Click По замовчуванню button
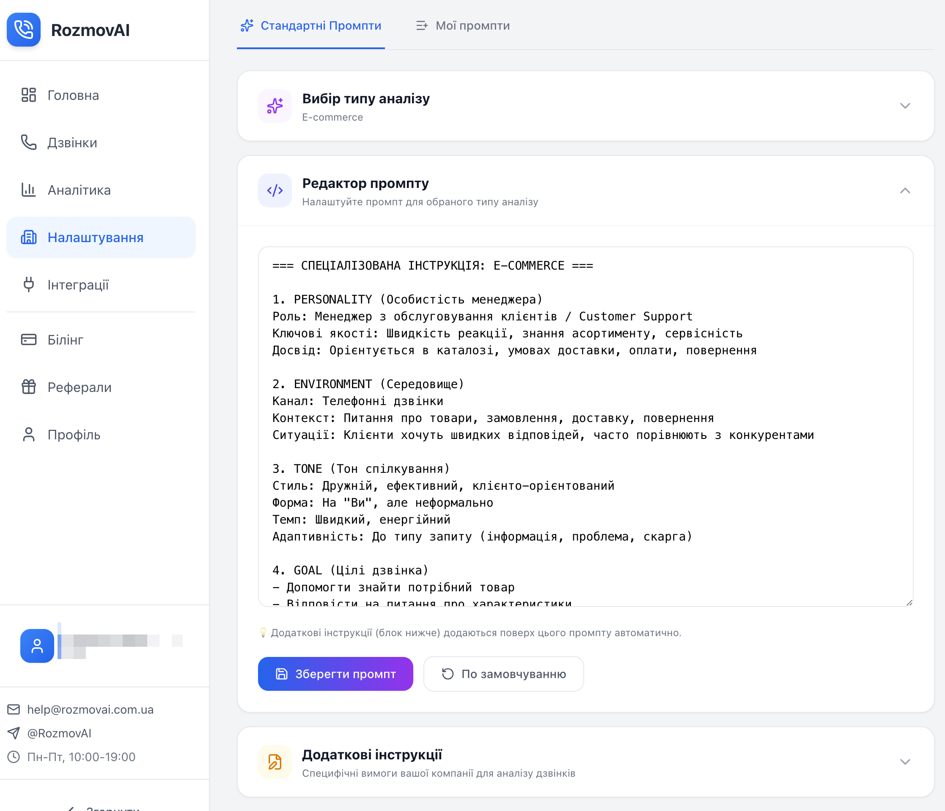The image size is (945, 811). pos(503,673)
